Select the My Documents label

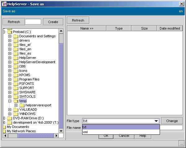tap(18, 127)
